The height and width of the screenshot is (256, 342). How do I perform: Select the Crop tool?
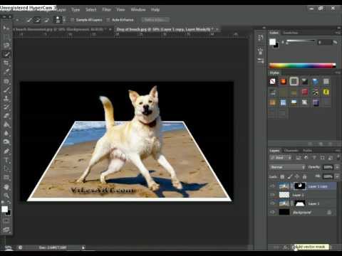tap(6, 63)
